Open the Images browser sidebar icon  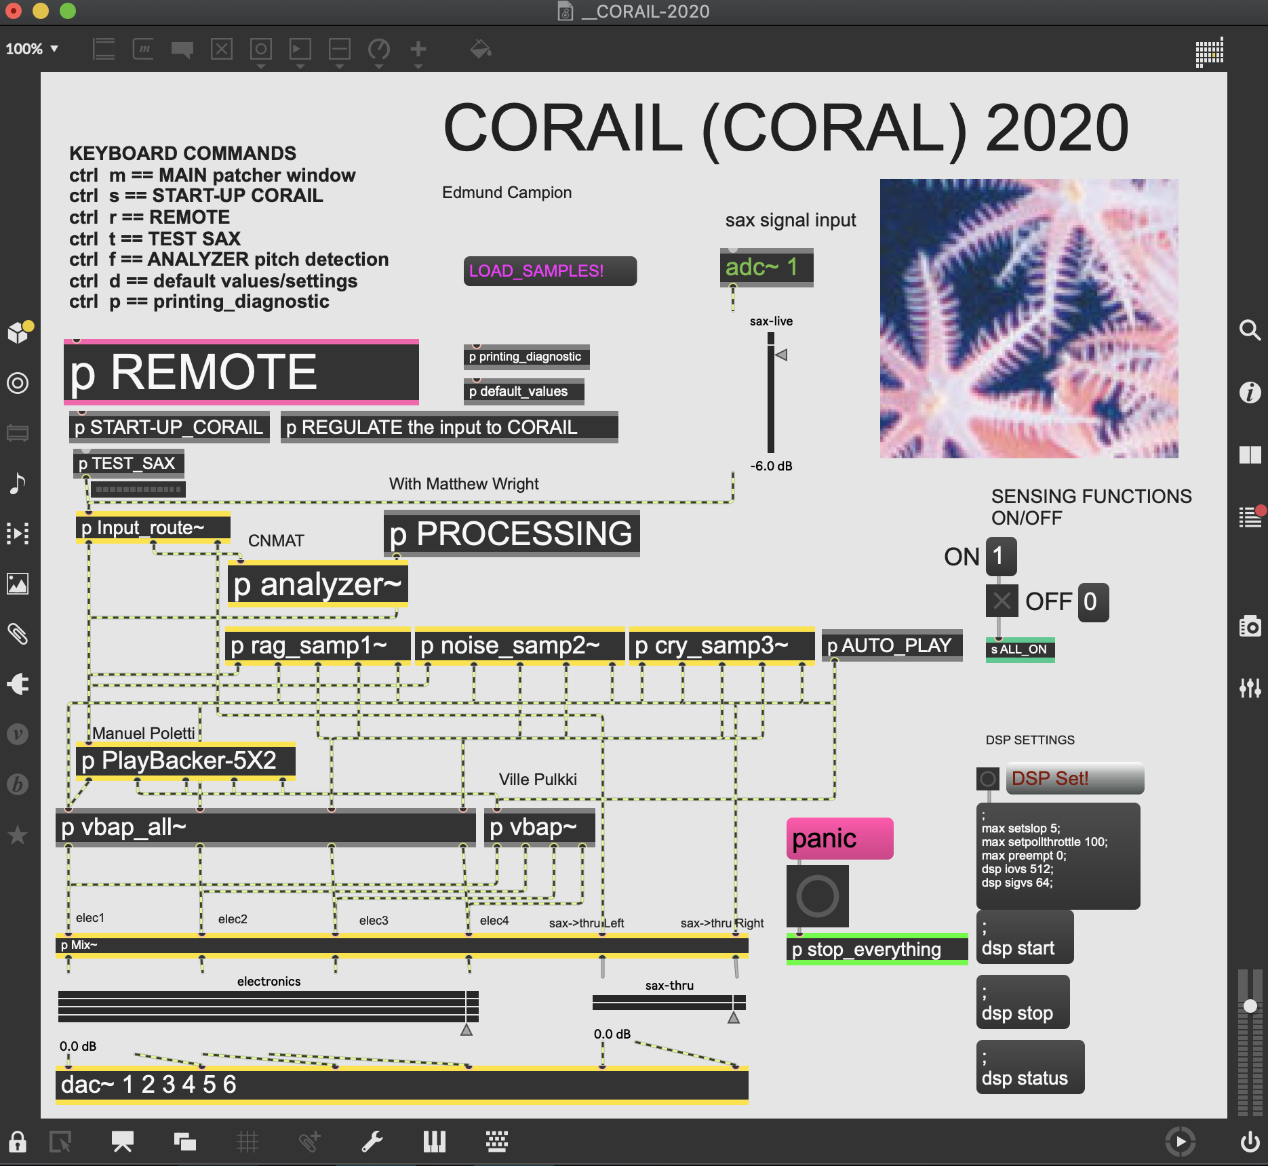tap(18, 584)
